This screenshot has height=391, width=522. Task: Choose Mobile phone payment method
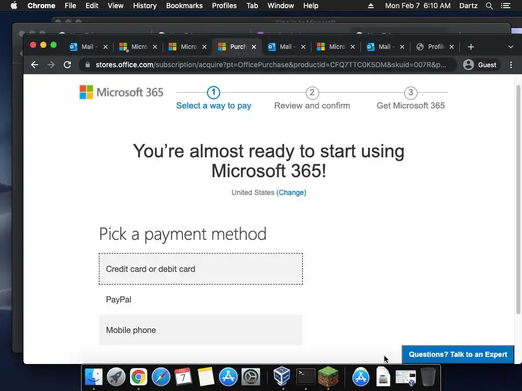201,330
